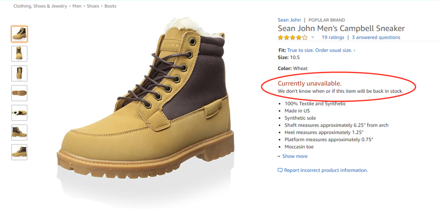Open the True to size fit details
The height and width of the screenshot is (212, 440).
pyautogui.click(x=321, y=50)
